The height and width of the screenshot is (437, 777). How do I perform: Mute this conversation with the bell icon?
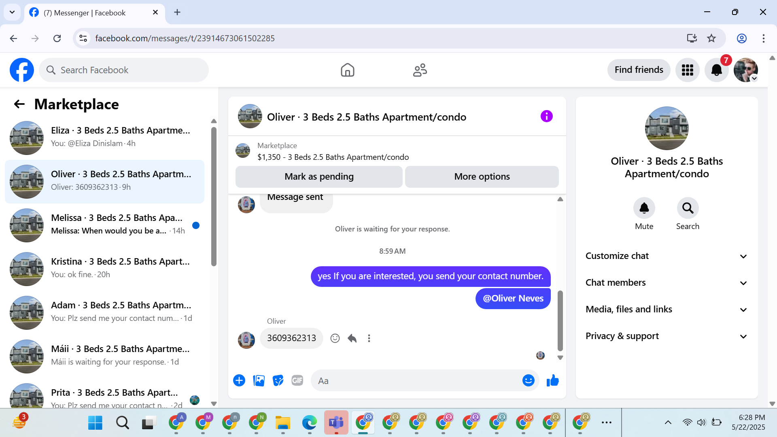pos(644,208)
